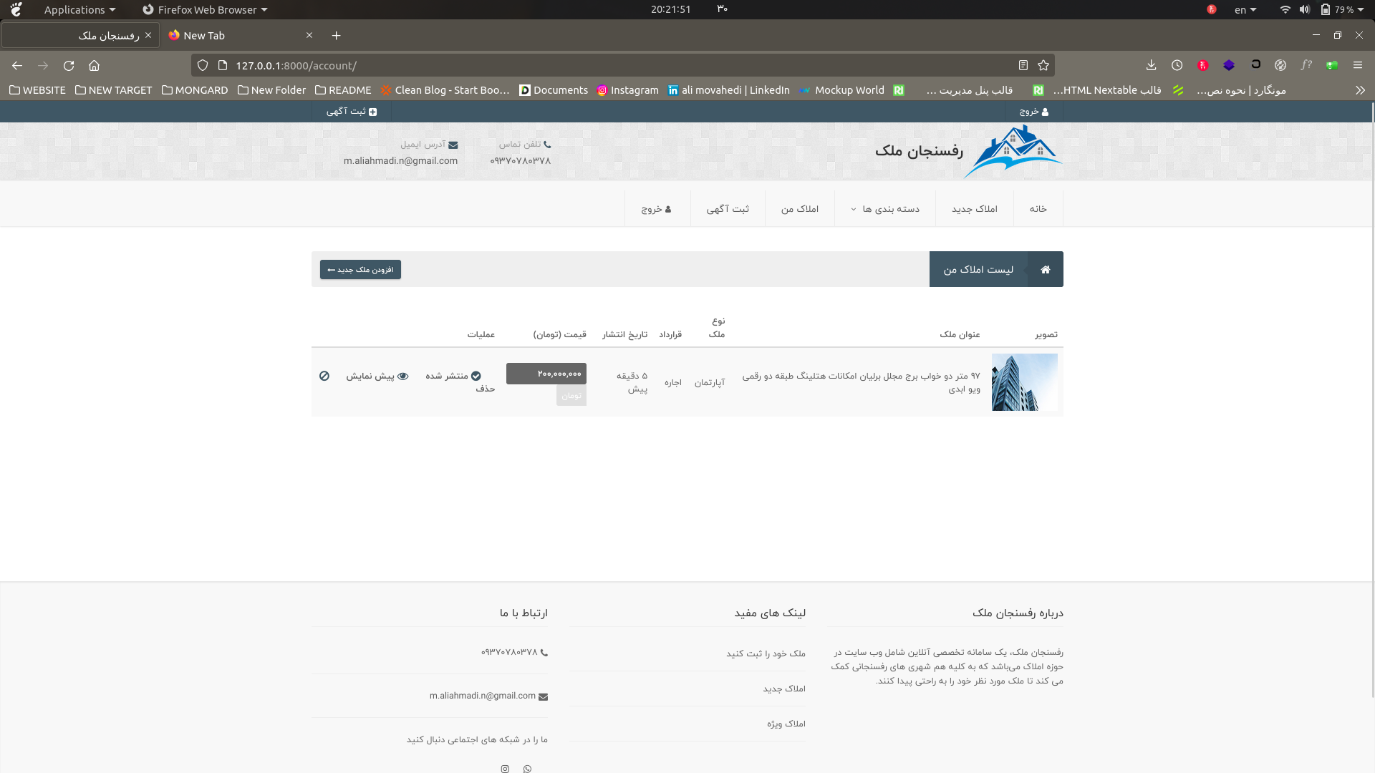This screenshot has height=773, width=1375.
Task: Reload the current page
Action: [69, 65]
